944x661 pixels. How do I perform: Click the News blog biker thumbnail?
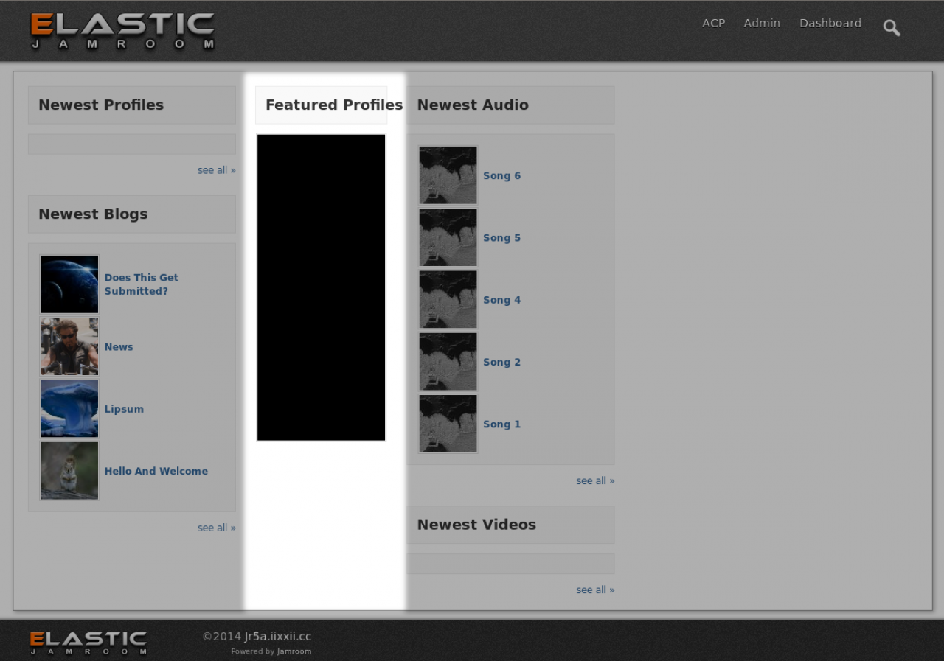click(x=69, y=346)
